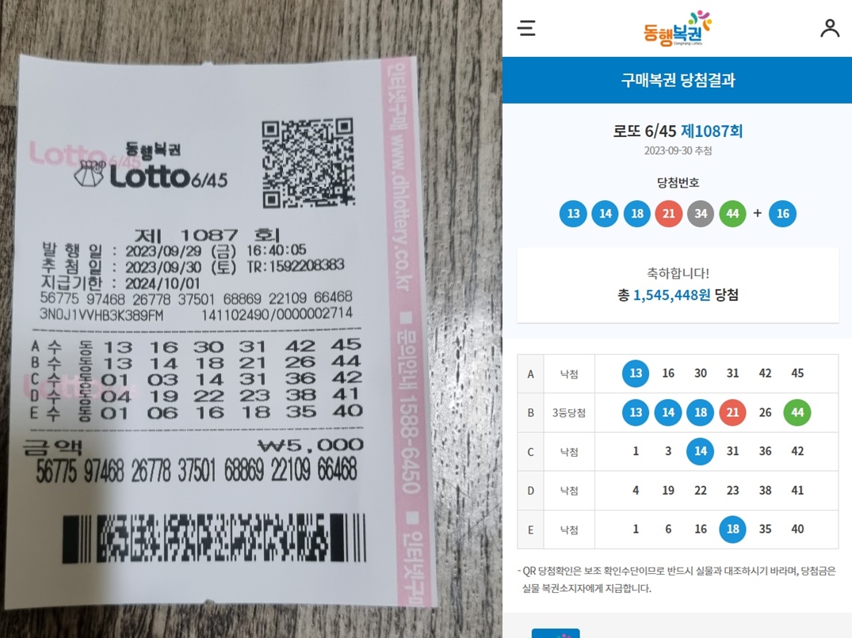Click the matched ball 18 in row E
The height and width of the screenshot is (638, 852).
click(x=732, y=529)
